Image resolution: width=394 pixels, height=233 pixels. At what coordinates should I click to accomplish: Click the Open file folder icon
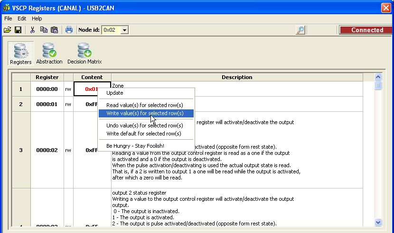point(7,30)
